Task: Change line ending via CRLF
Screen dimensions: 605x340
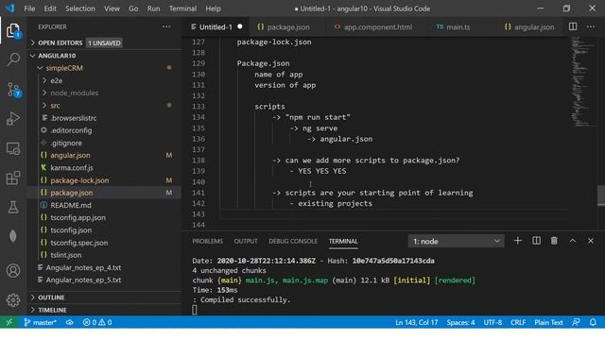Action: point(518,322)
